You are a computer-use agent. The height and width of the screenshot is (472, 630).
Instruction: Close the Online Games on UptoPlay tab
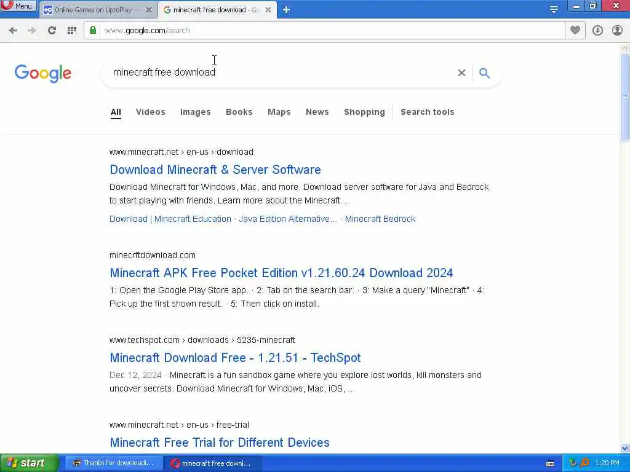point(149,10)
